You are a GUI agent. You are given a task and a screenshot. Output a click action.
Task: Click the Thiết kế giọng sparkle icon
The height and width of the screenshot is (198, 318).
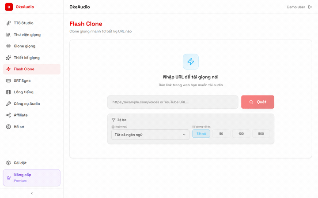(8, 58)
